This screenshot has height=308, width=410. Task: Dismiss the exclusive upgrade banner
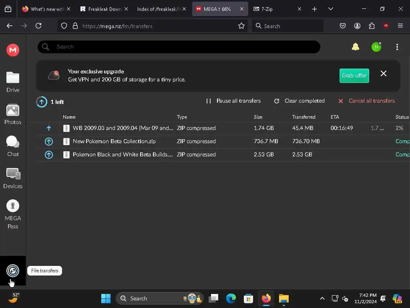[x=383, y=74]
